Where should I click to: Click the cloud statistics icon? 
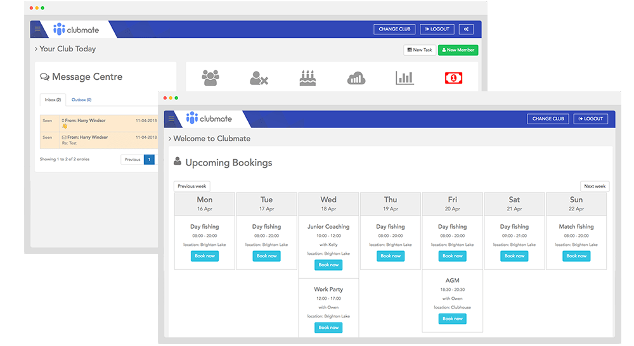356,78
